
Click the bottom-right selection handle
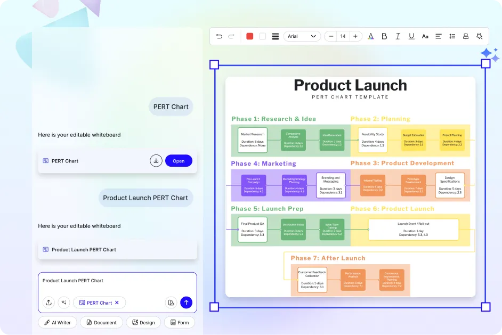(x=485, y=307)
